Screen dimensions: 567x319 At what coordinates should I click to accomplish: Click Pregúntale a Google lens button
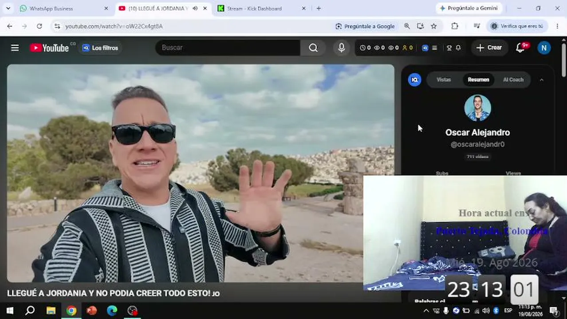(x=366, y=26)
